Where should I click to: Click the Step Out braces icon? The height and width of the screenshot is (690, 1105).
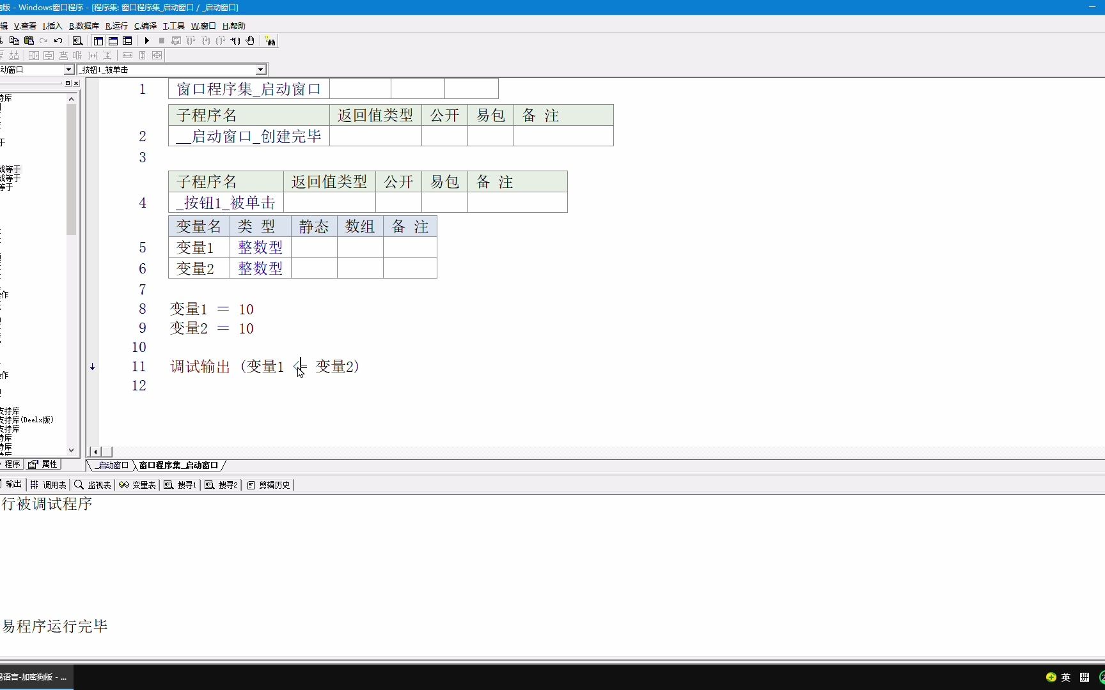[220, 40]
